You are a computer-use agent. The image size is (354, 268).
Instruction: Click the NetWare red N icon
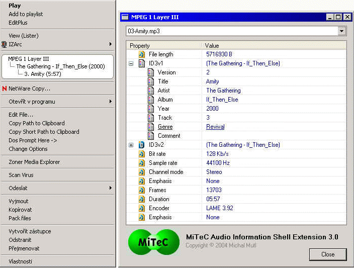click(5, 88)
